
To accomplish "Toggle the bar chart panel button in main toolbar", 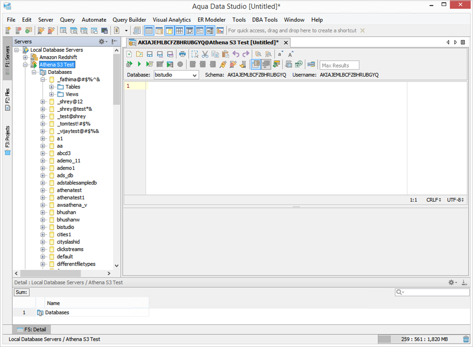I will point(220,30).
